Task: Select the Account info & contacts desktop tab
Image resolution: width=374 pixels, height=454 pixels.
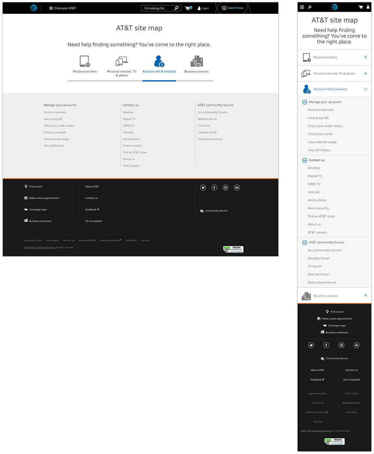Action: [159, 64]
